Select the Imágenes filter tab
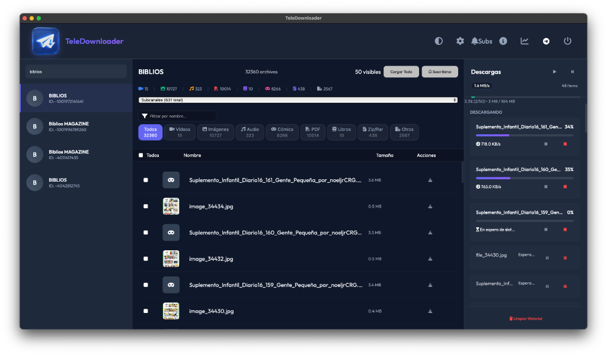 [215, 132]
